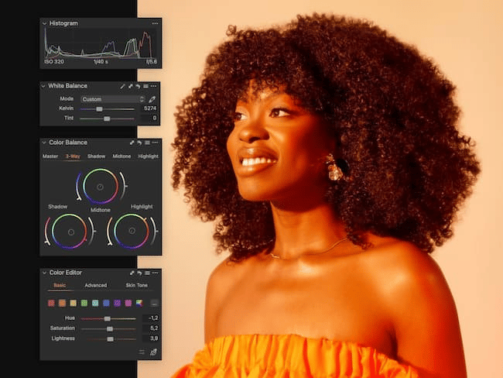Select the blue color swatch in Color Editor
503x378 pixels.
[106, 303]
